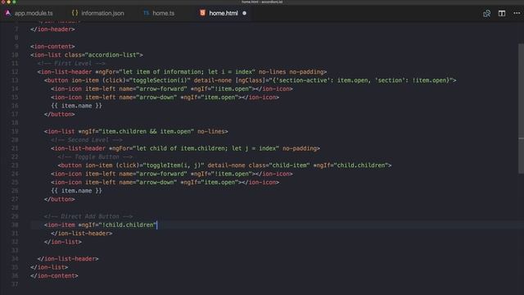Click "let child of item.children" on line 21
Screen dimensions: 524x295
(180, 148)
